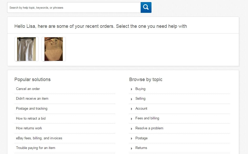Open Postage and tracking solution
The width and height of the screenshot is (248, 154).
pyautogui.click(x=32, y=109)
